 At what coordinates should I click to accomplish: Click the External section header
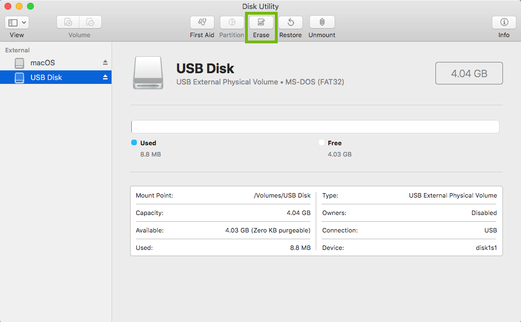pos(17,50)
